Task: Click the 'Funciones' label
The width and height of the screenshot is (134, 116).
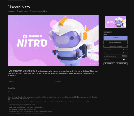Action: pyautogui.click(x=58, y=81)
